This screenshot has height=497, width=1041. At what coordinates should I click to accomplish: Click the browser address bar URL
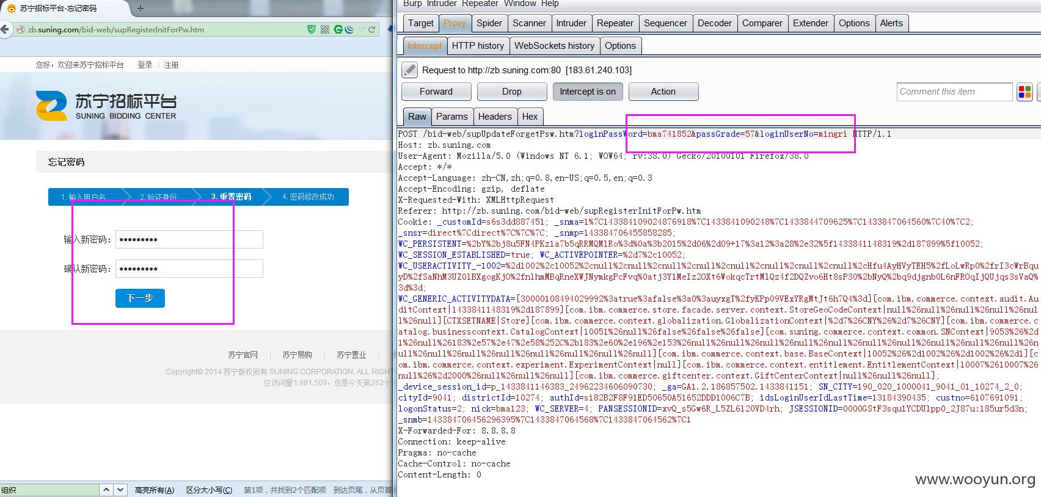[x=116, y=29]
